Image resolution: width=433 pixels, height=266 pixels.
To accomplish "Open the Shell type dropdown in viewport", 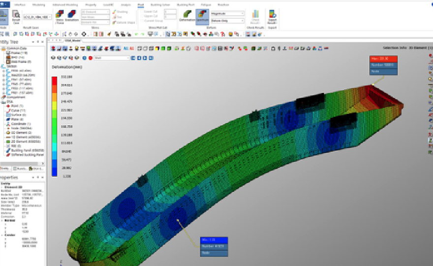I will (111, 58).
